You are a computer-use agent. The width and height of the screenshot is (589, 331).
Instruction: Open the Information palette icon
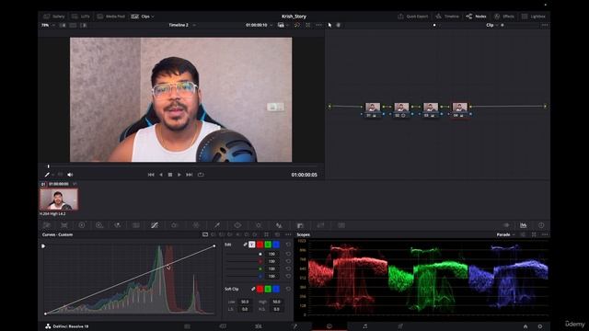(541, 225)
